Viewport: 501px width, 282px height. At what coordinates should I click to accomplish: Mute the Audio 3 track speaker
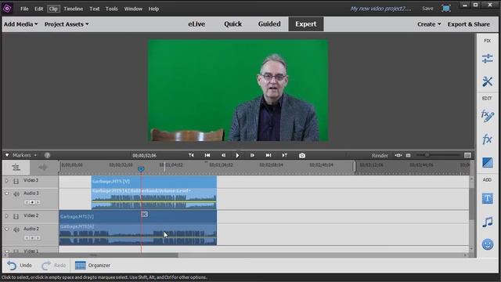16,193
